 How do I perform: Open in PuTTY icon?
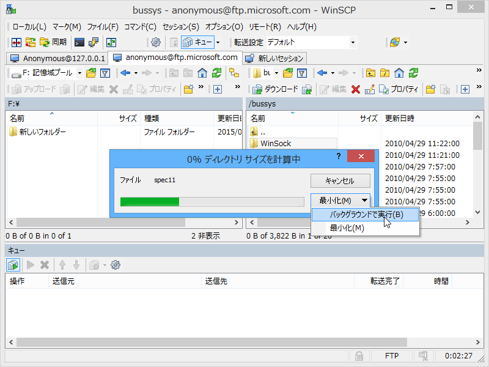(x=94, y=42)
